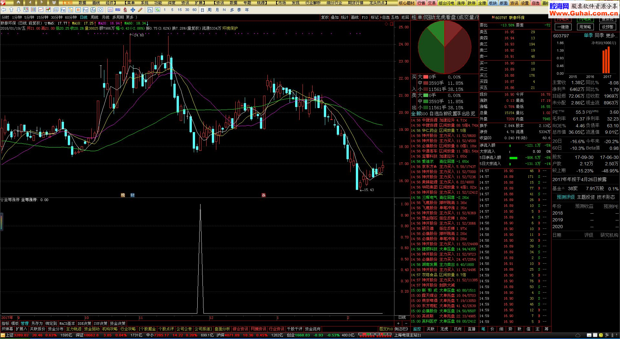Select 龙虎 bottom panel tab

click(444, 329)
